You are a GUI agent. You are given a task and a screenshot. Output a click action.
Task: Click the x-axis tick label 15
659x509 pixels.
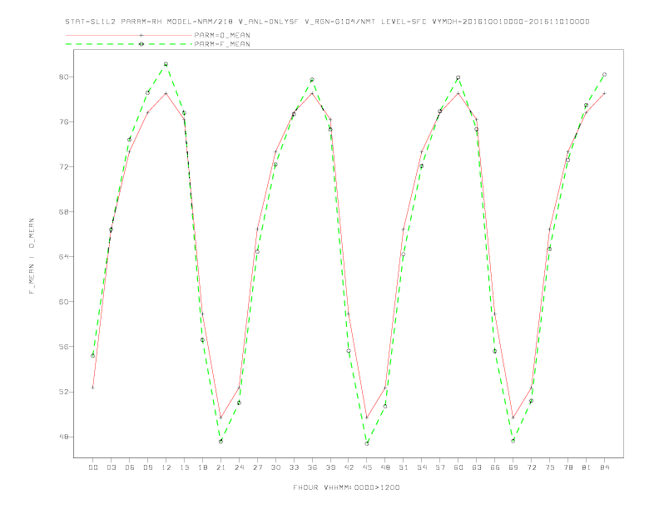coord(184,467)
